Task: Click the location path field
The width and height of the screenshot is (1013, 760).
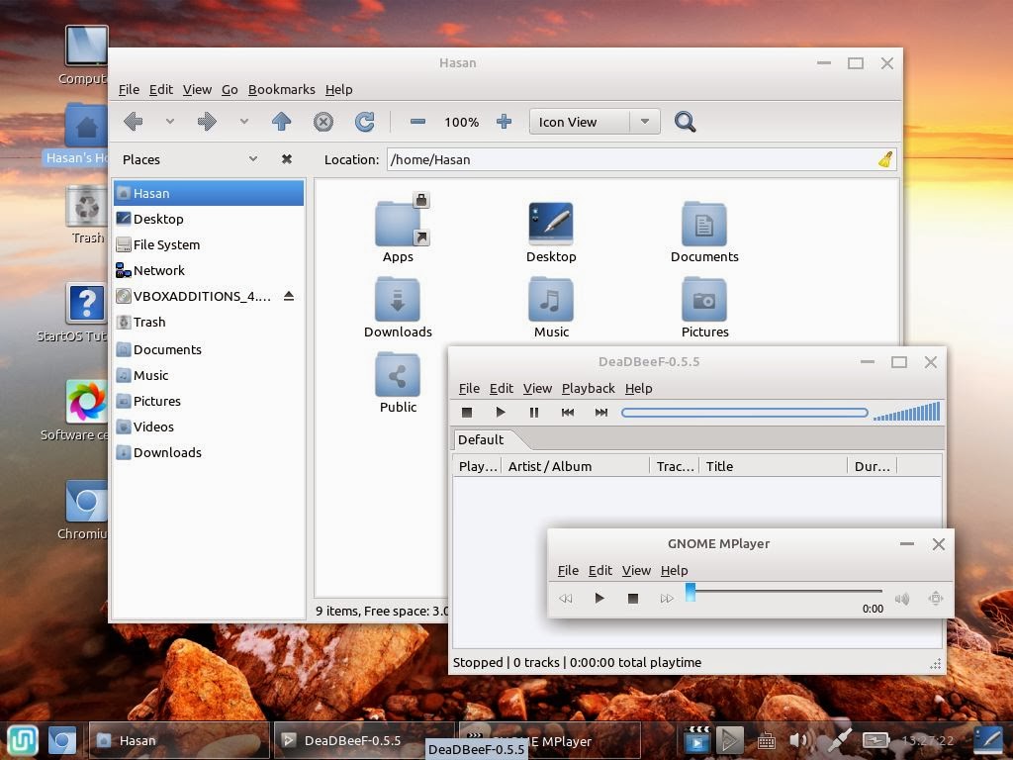Action: point(641,159)
